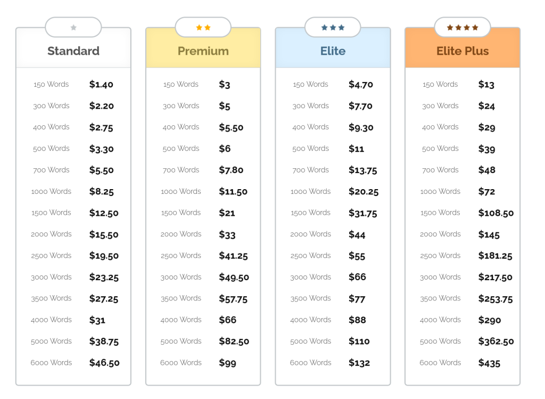Select the Elite Plus $108.50 price
The image size is (545, 399).
(496, 213)
